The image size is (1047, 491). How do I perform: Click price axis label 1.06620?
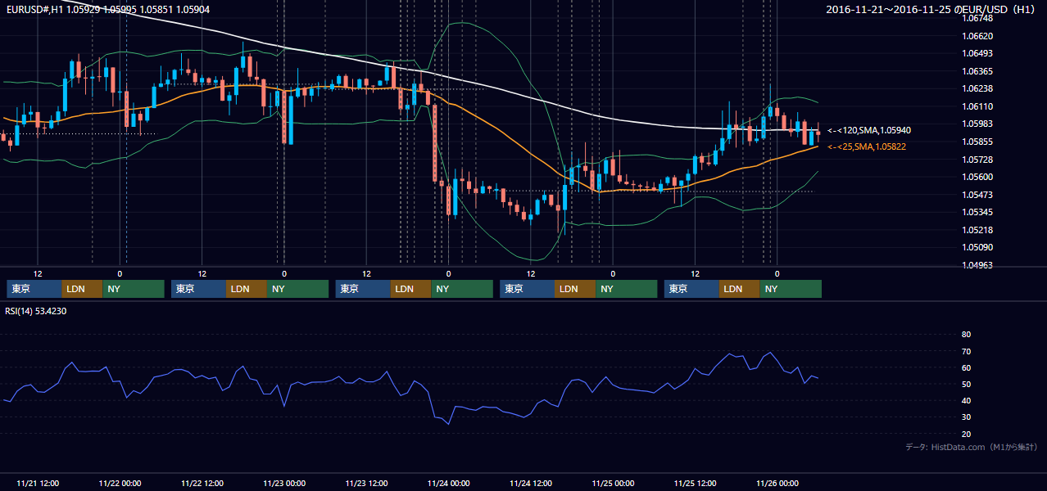coord(976,36)
